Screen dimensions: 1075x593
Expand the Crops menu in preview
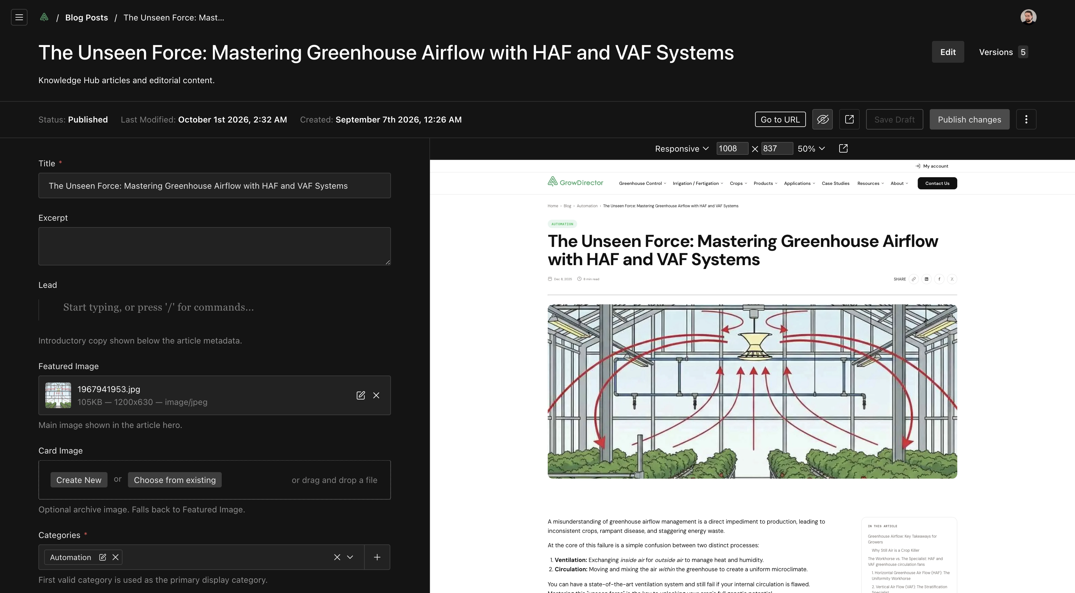(x=739, y=183)
